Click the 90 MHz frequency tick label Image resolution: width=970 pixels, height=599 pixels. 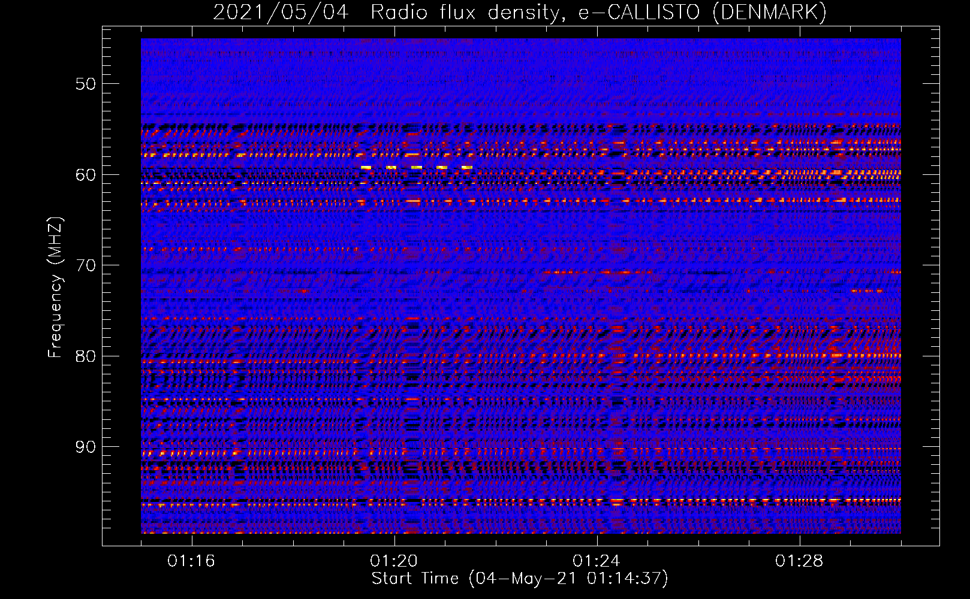click(x=86, y=447)
